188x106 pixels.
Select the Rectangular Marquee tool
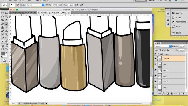point(3,13)
